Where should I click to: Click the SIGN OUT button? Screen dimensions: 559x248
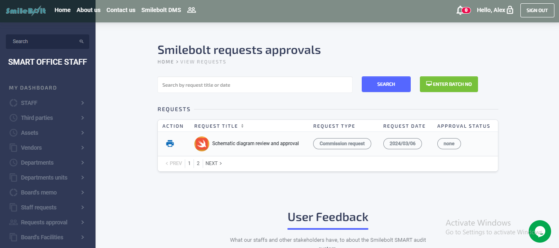(537, 10)
